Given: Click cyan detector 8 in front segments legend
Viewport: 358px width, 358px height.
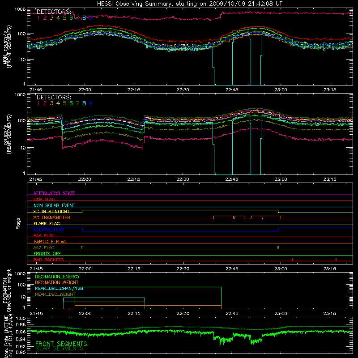Looking at the screenshot, I should pyautogui.click(x=84, y=18).
